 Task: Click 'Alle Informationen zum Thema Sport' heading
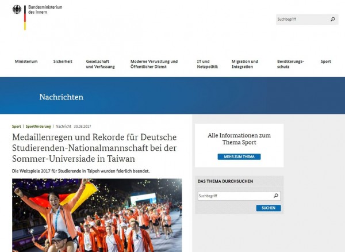[239, 139]
